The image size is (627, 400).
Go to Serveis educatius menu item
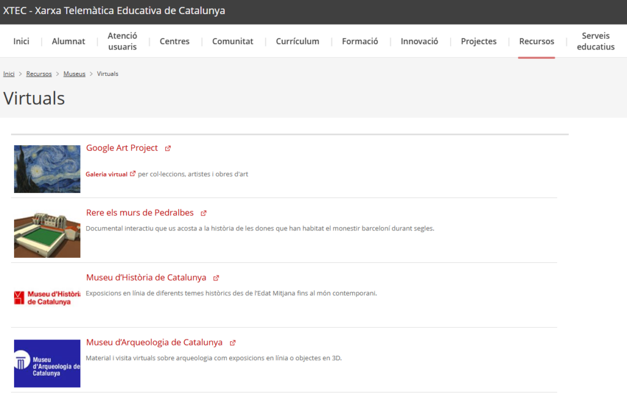pyautogui.click(x=595, y=42)
